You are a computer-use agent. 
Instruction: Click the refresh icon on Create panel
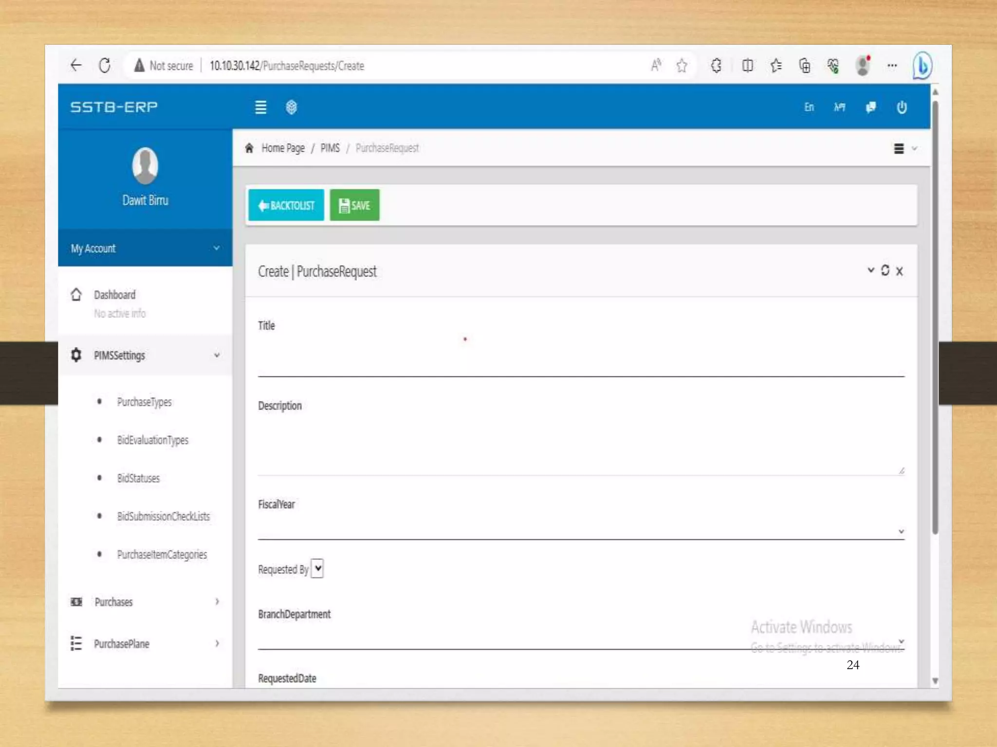885,270
